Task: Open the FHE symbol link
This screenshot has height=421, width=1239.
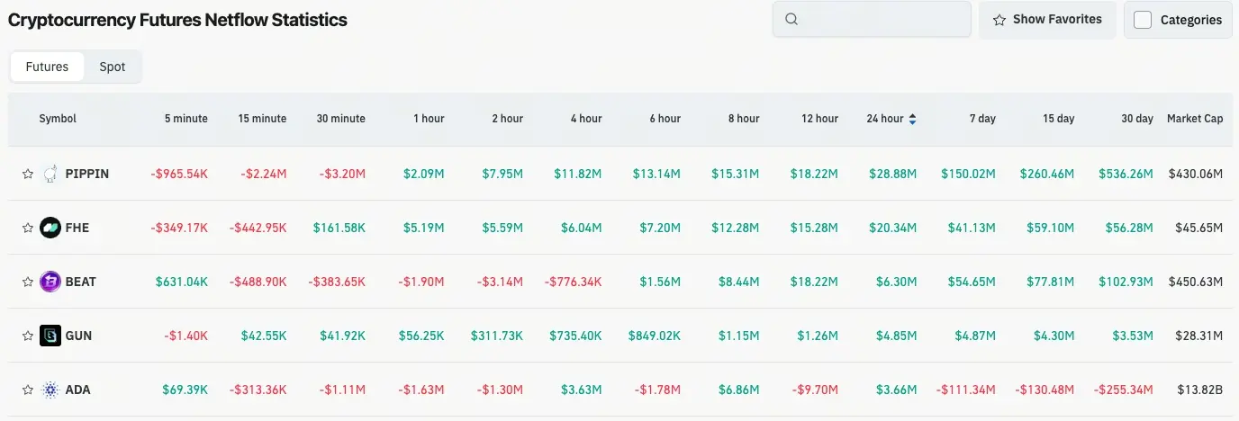Action: pos(77,228)
